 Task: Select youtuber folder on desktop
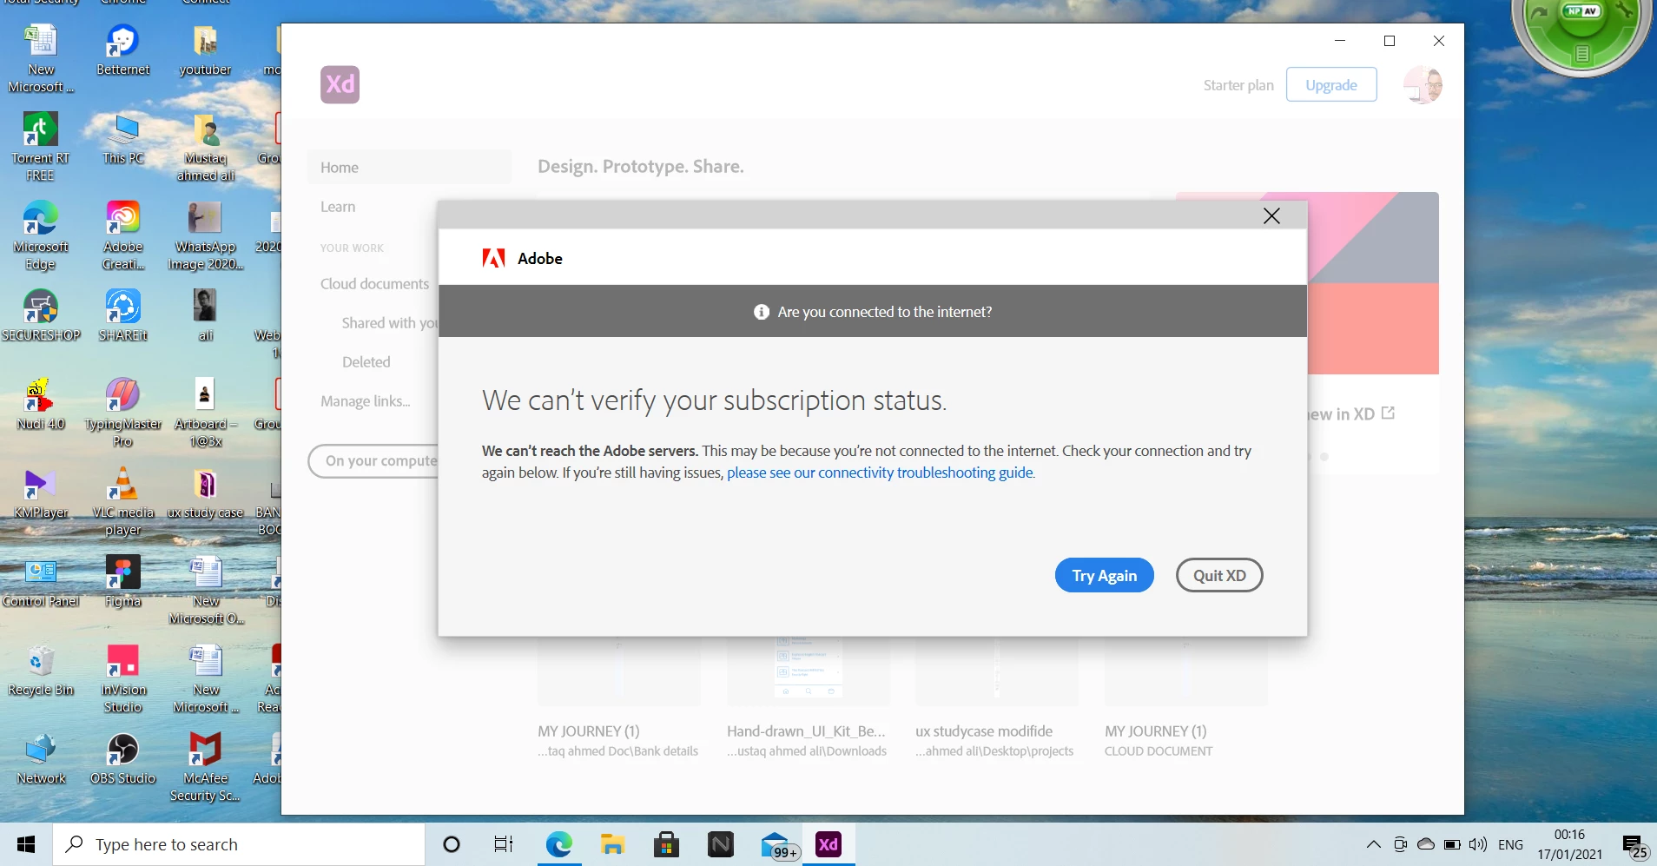(205, 51)
